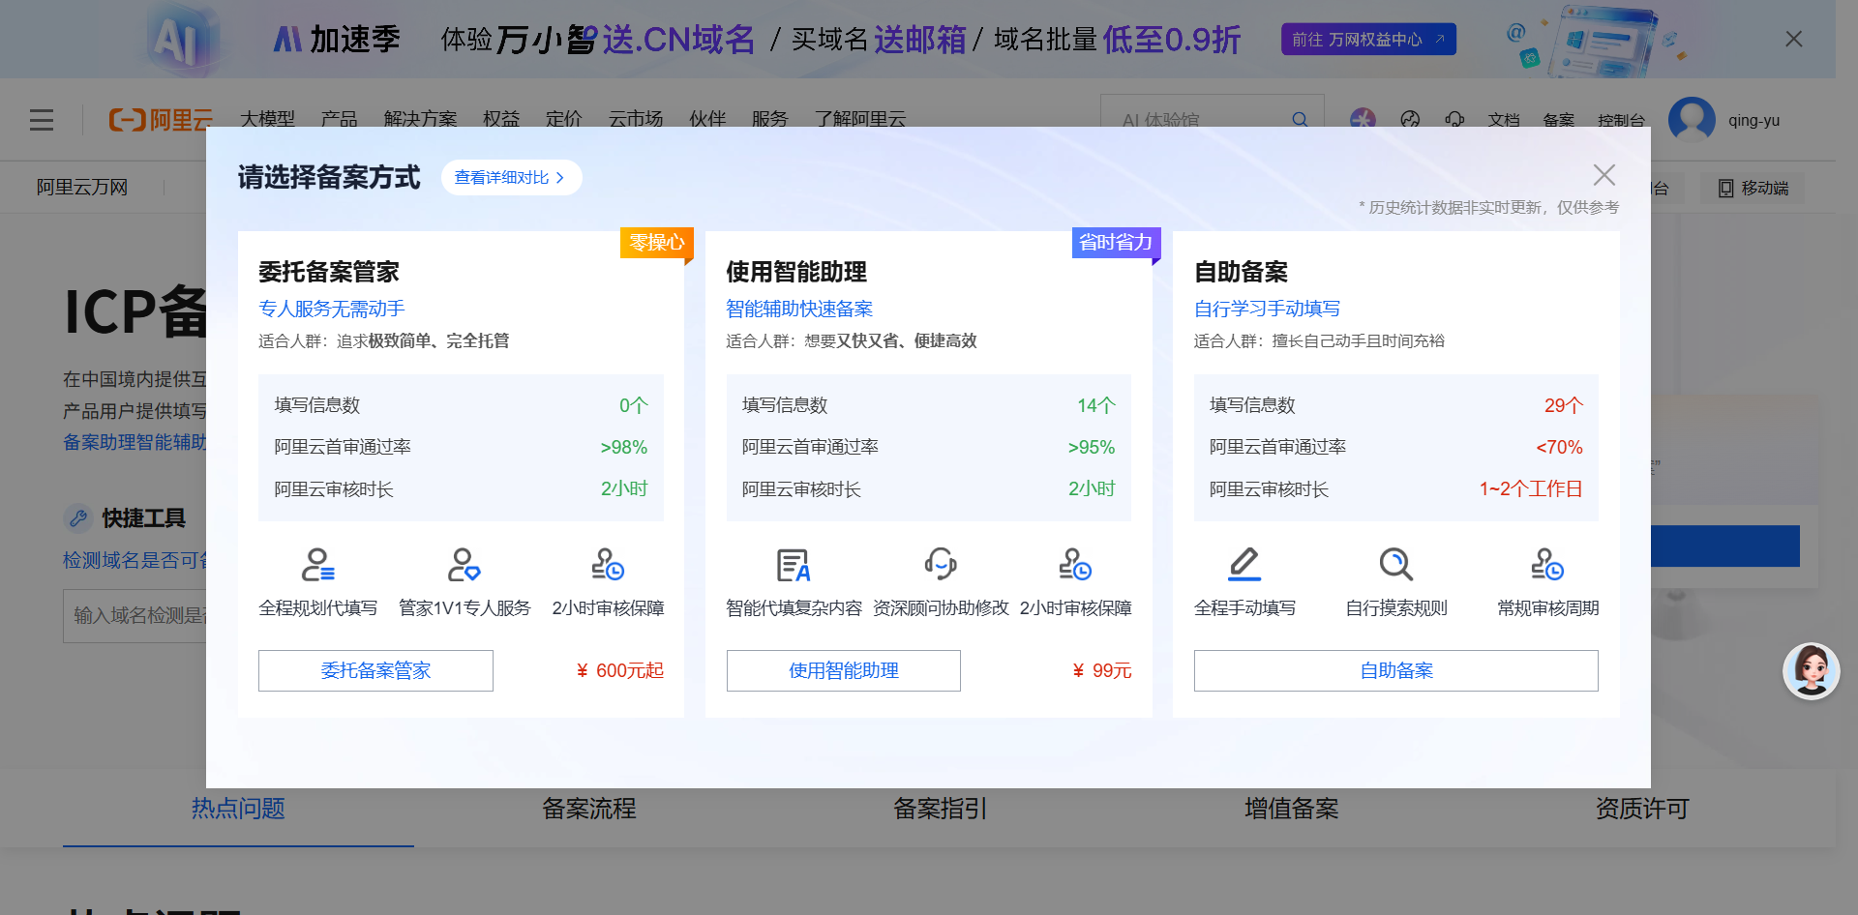Open the 了解阿里云 nav item
1858x915 pixels.
860,119
